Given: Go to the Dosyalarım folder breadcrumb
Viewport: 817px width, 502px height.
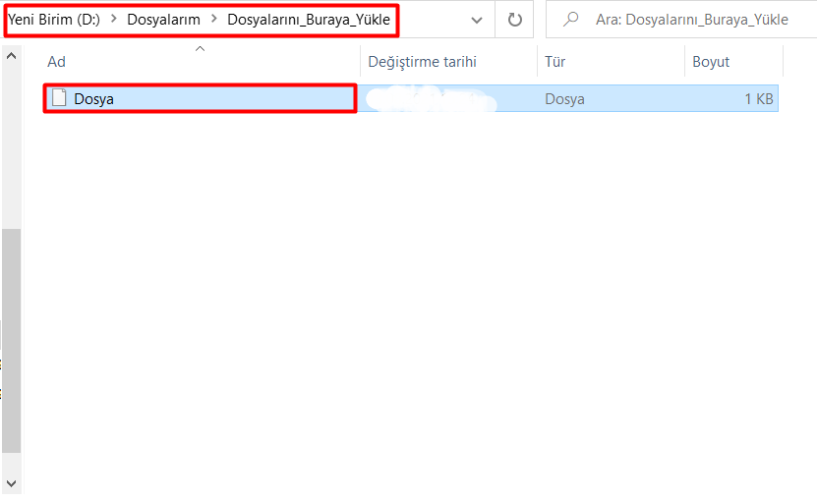Looking at the screenshot, I should tap(163, 20).
